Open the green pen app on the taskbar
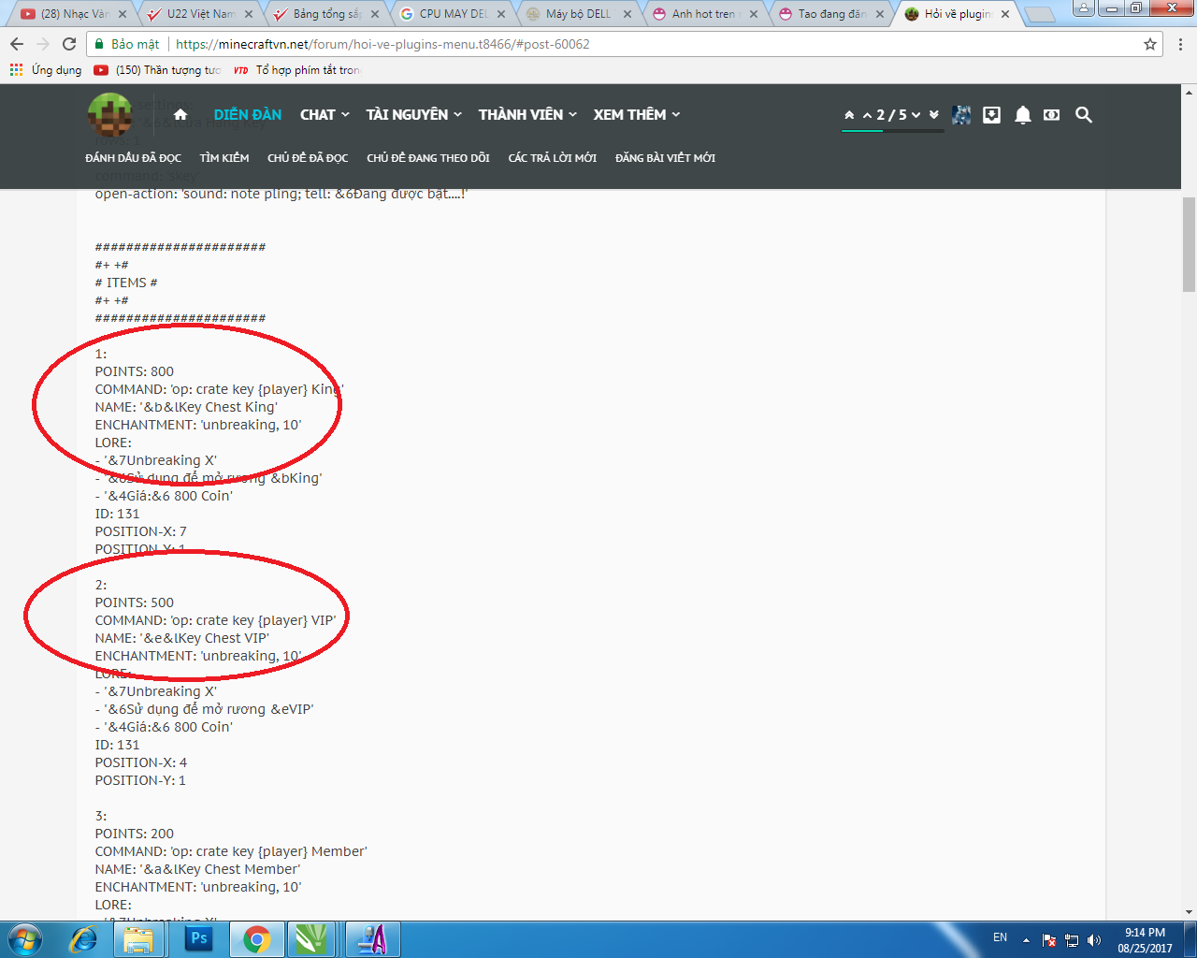 [x=311, y=939]
